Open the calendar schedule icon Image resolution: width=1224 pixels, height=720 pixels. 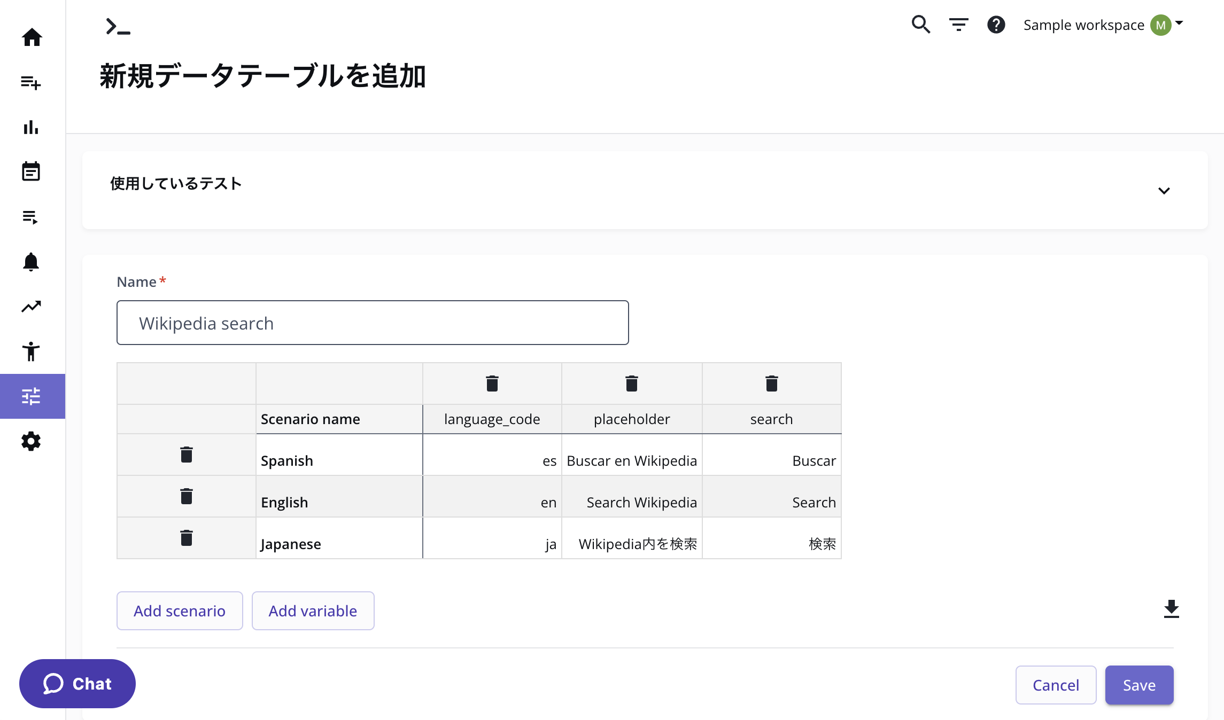(x=31, y=172)
